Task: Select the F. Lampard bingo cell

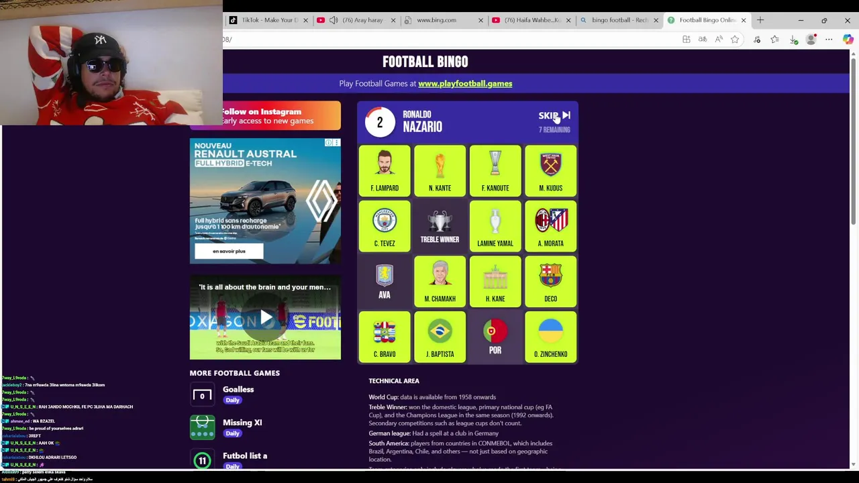Action: tap(385, 171)
